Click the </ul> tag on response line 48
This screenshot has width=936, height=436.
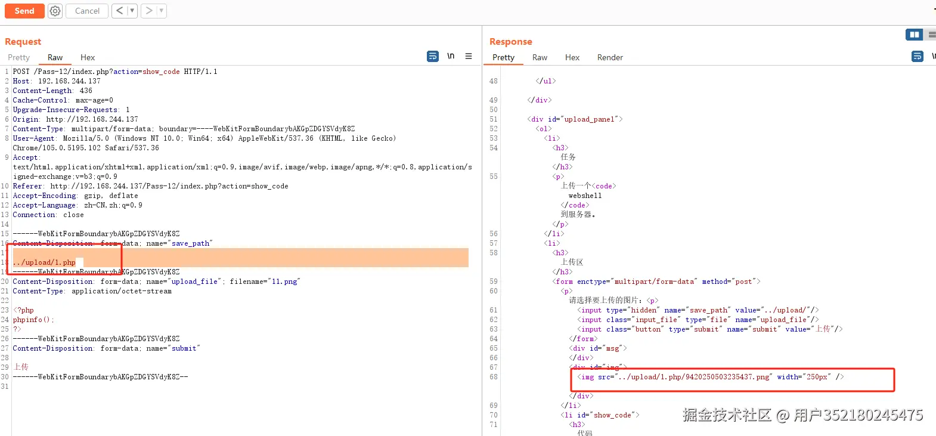[x=545, y=81]
